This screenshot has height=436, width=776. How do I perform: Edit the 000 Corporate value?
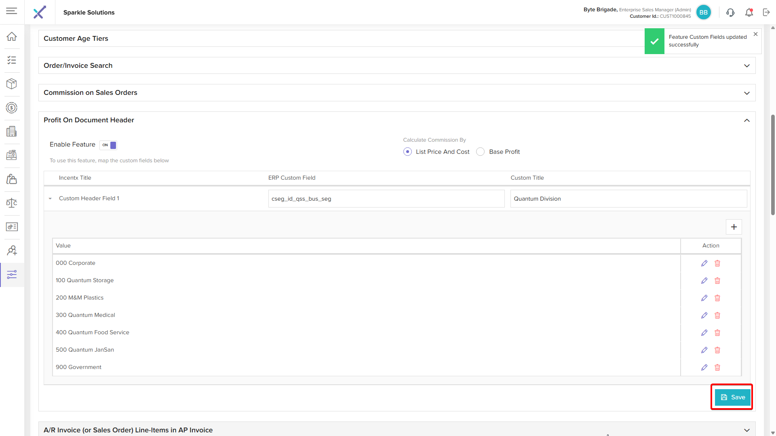(x=704, y=263)
